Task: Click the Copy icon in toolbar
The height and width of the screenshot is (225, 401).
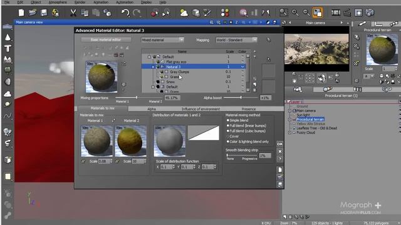Action: point(85,12)
